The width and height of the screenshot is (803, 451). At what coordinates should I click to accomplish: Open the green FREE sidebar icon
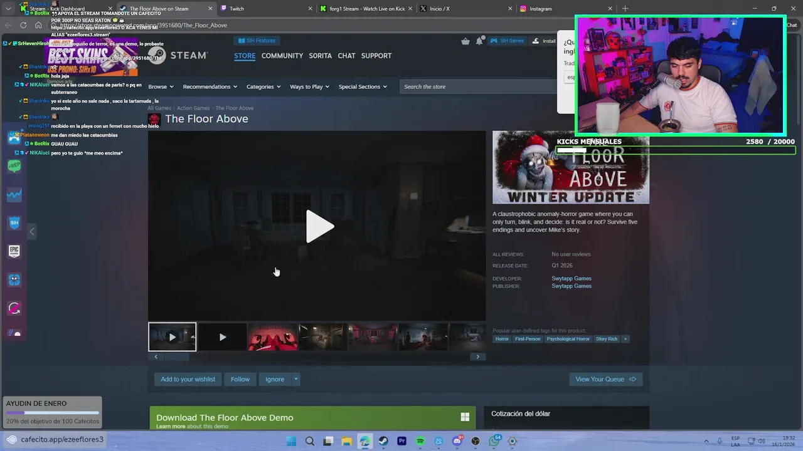point(14,166)
